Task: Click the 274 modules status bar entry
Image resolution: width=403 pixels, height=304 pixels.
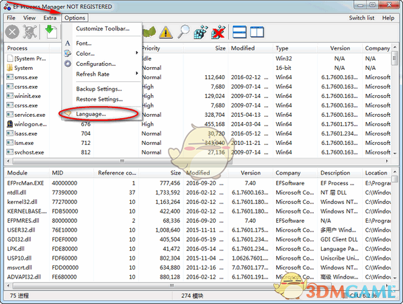Action: 192,296
